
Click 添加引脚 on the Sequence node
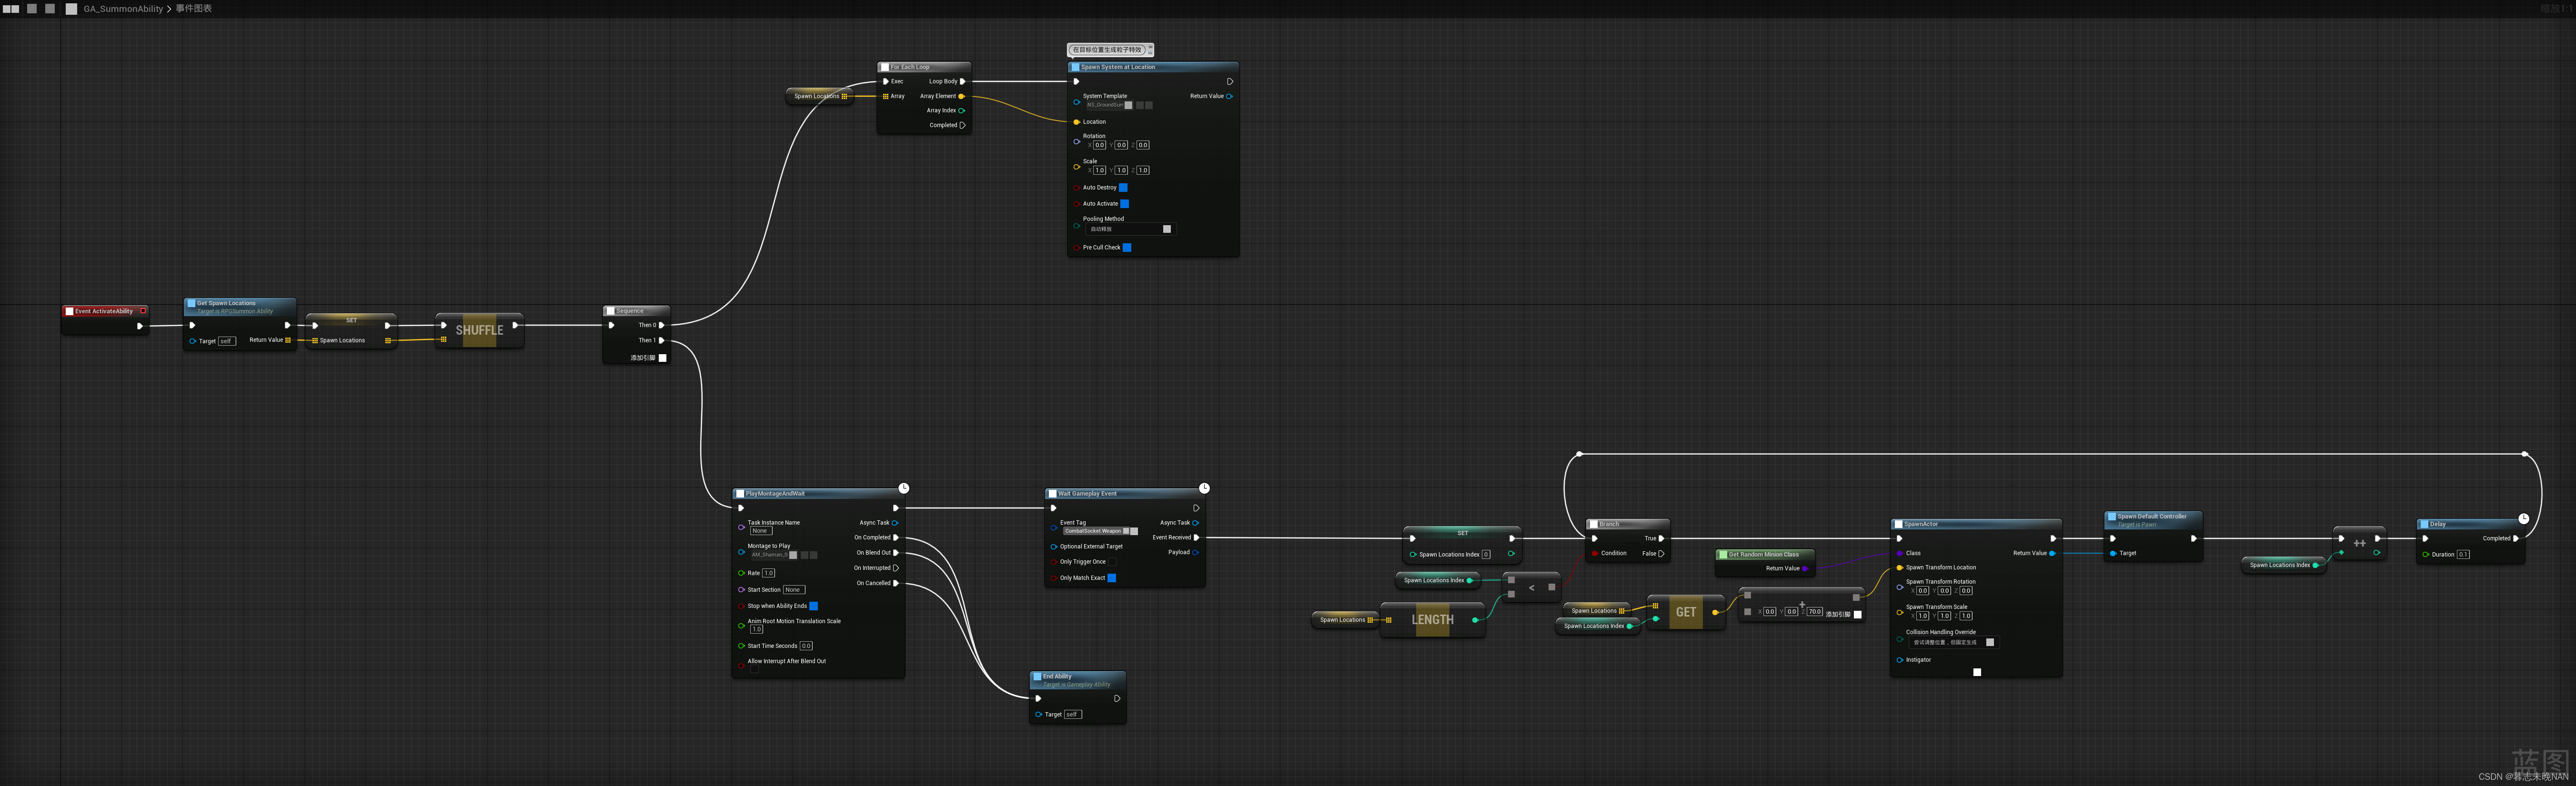click(648, 358)
